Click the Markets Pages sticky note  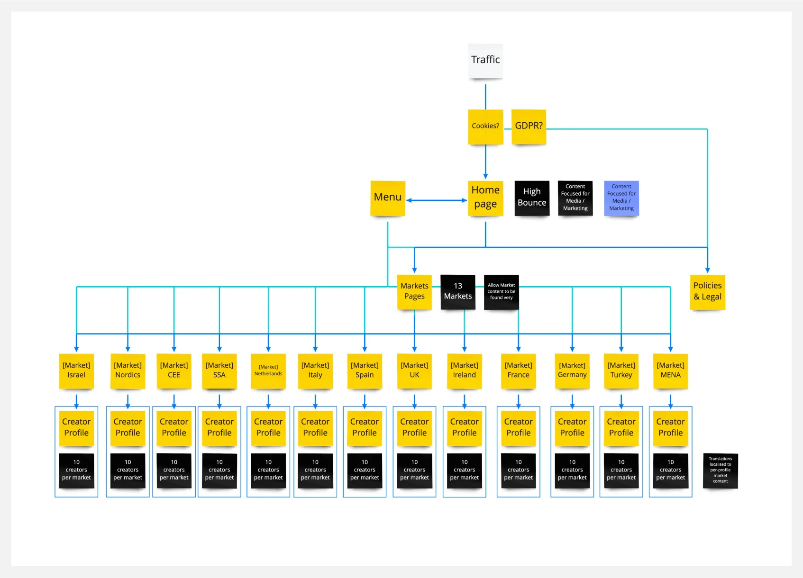click(x=414, y=292)
